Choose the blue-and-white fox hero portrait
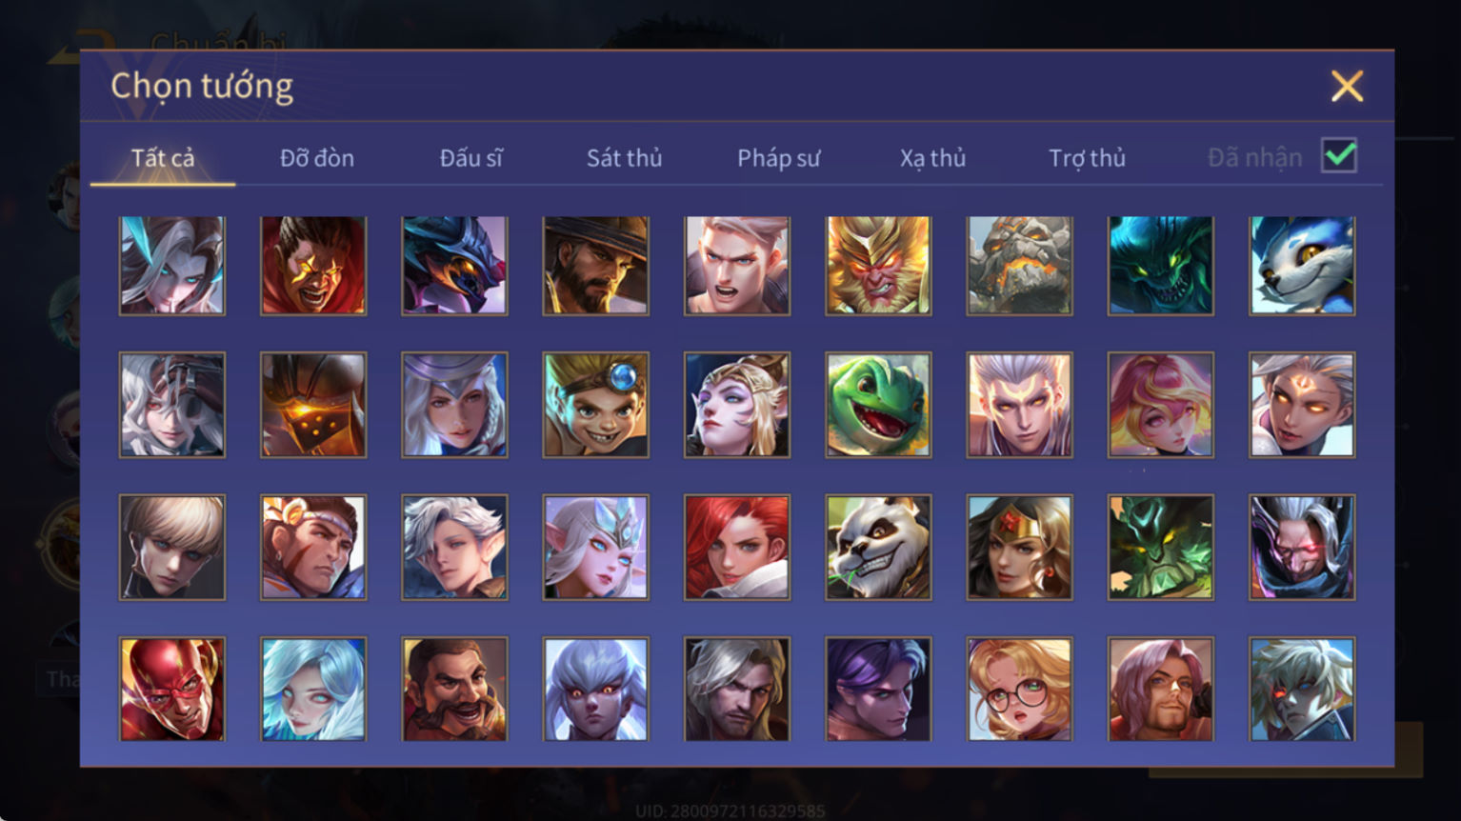This screenshot has width=1461, height=821. click(x=1302, y=265)
